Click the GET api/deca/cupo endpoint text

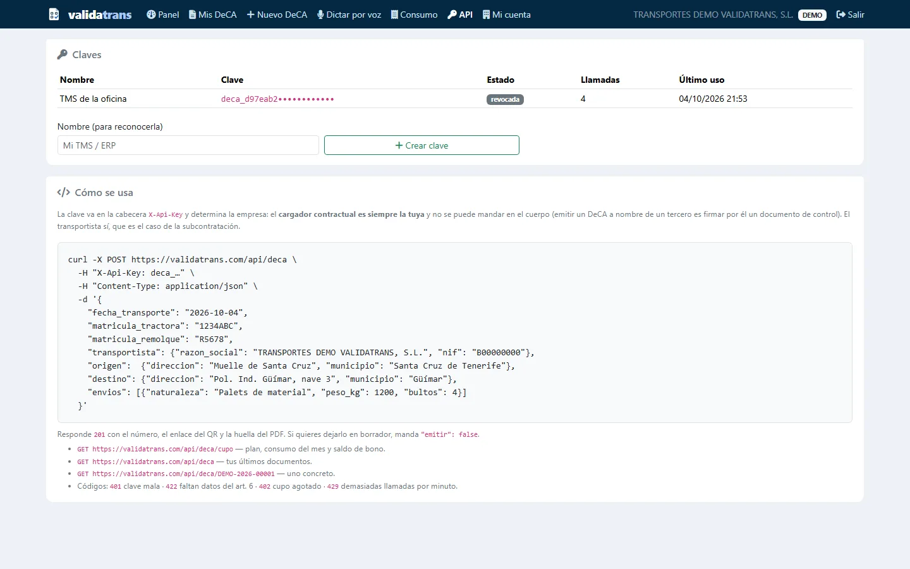point(155,449)
